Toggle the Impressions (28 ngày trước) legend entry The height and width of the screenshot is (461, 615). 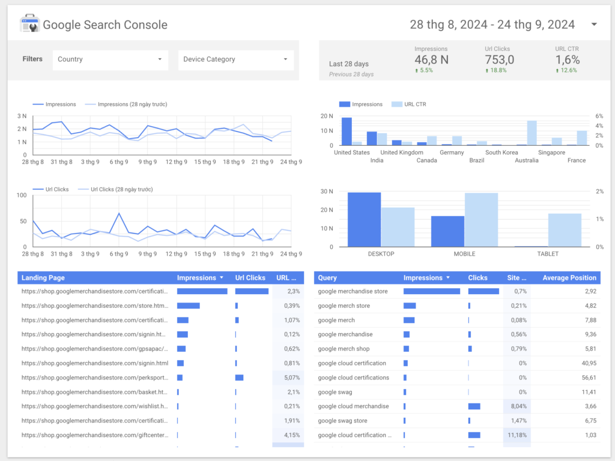tap(126, 104)
